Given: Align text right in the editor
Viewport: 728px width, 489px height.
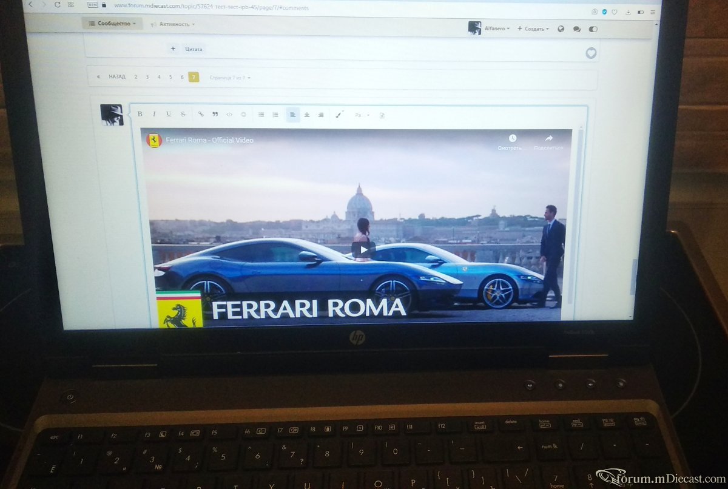Looking at the screenshot, I should [x=321, y=115].
